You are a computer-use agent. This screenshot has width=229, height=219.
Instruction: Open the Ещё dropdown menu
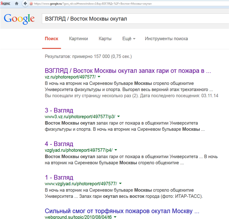[129, 39]
